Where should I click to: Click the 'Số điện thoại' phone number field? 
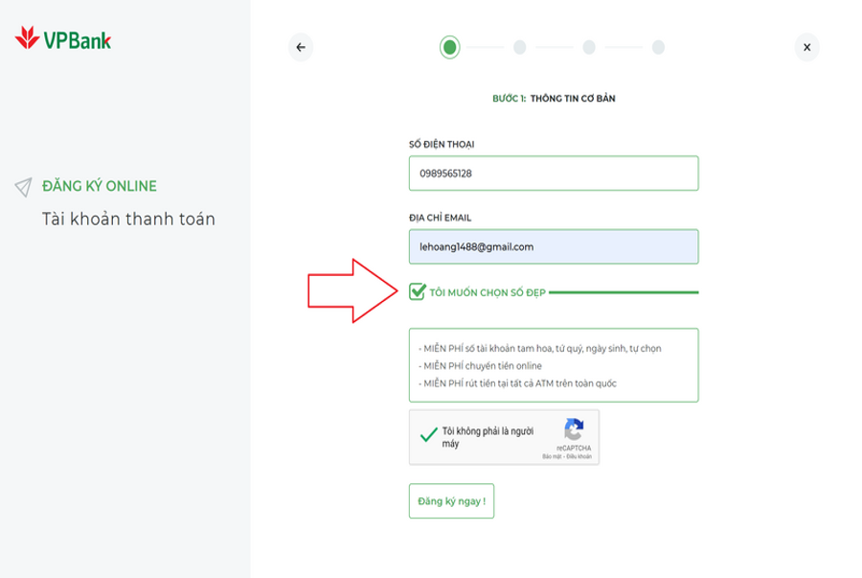(x=554, y=173)
